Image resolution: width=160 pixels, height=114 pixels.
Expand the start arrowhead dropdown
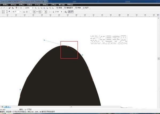34,12
